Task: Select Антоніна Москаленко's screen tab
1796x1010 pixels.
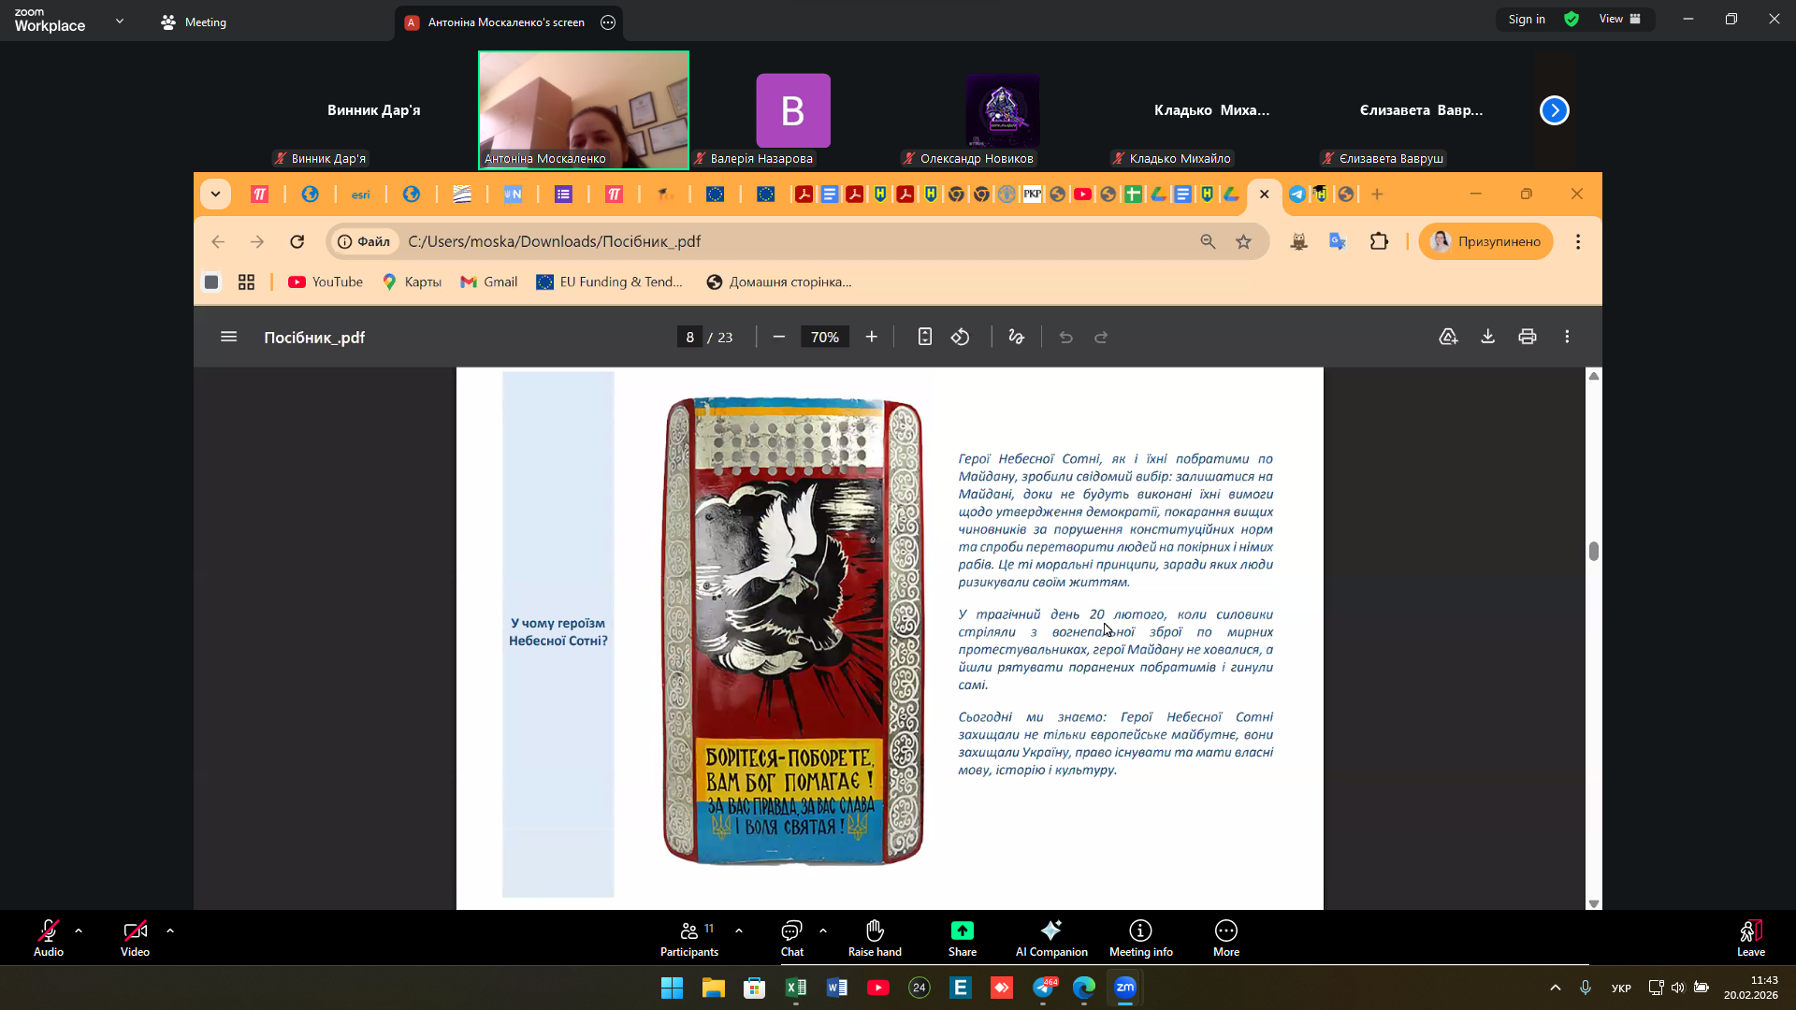Action: 505,22
